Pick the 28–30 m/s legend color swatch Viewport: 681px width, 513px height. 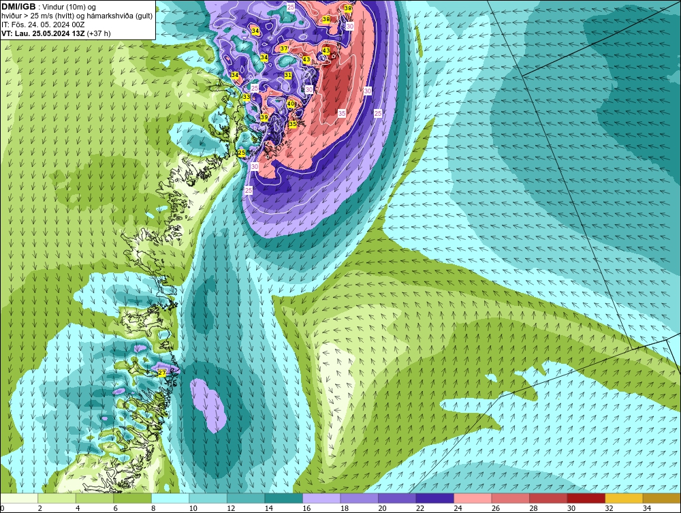pyautogui.click(x=548, y=498)
